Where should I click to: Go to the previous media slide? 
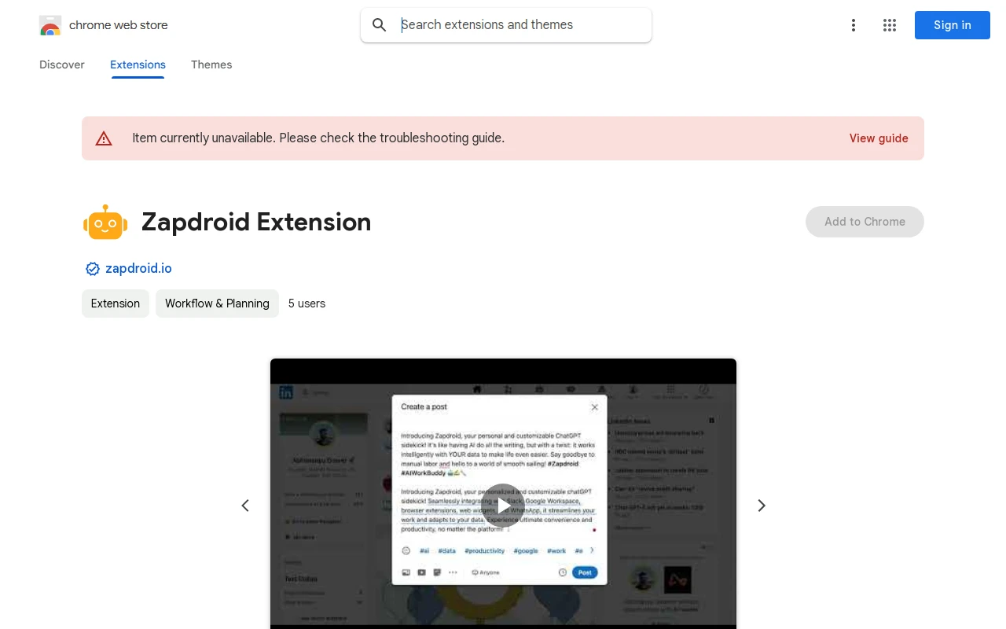tap(244, 506)
